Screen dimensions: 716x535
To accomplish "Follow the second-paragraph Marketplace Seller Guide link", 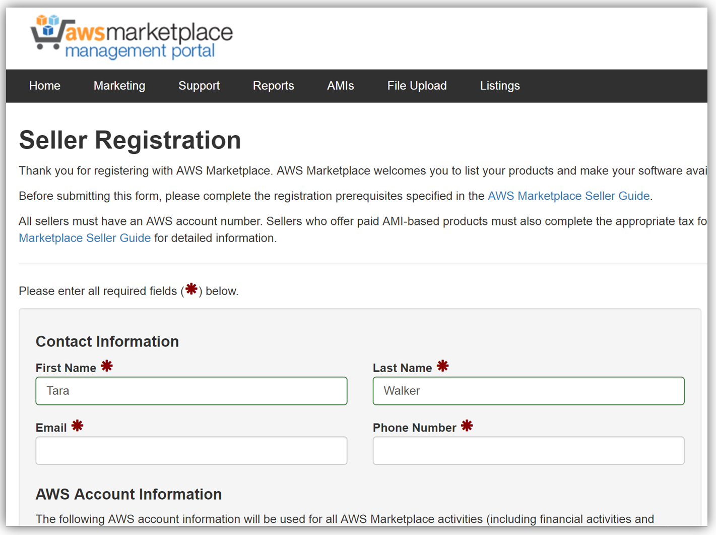I will 85,238.
